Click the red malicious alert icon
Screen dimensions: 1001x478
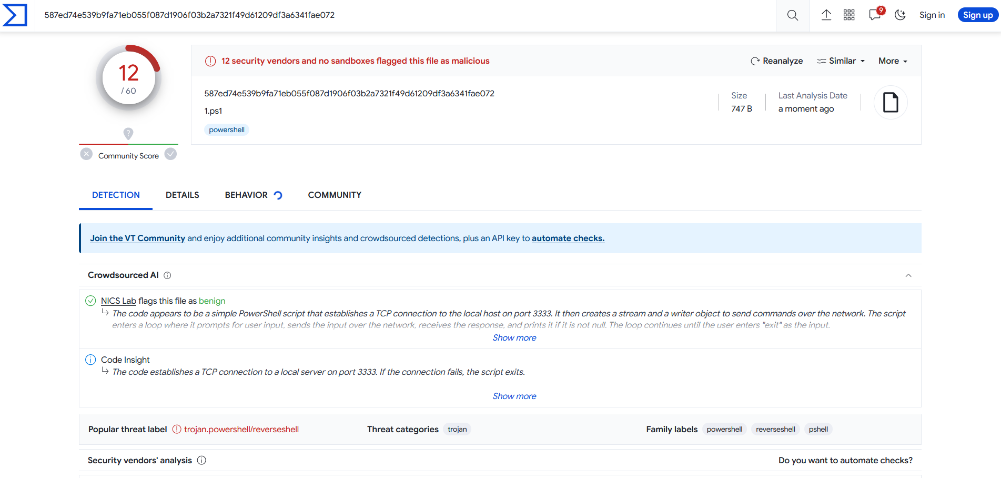coord(210,61)
